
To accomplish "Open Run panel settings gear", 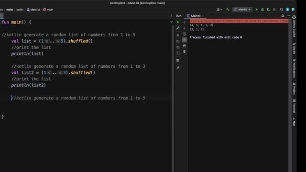I will tap(283, 16).
